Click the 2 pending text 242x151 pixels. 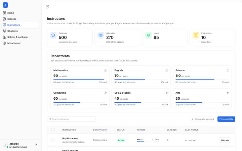206,42
